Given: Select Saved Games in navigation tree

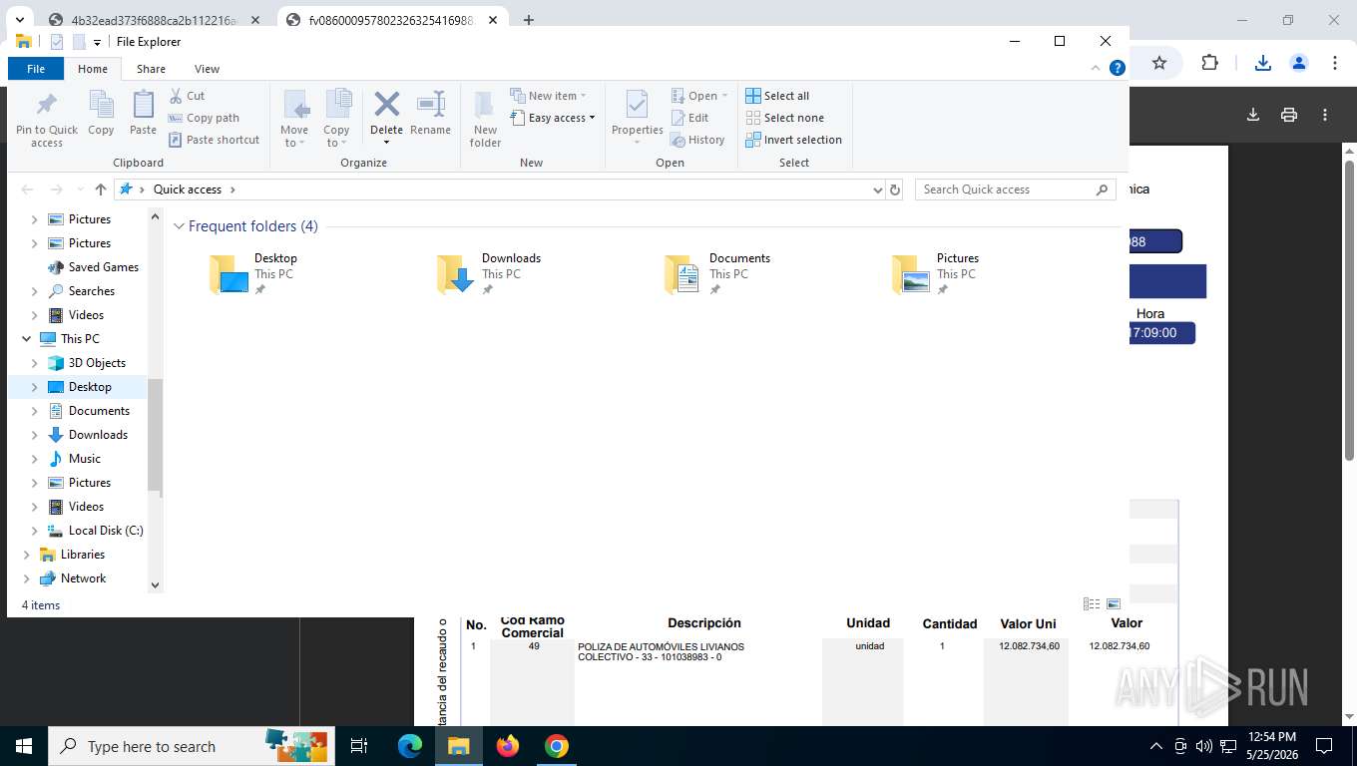Looking at the screenshot, I should [103, 267].
